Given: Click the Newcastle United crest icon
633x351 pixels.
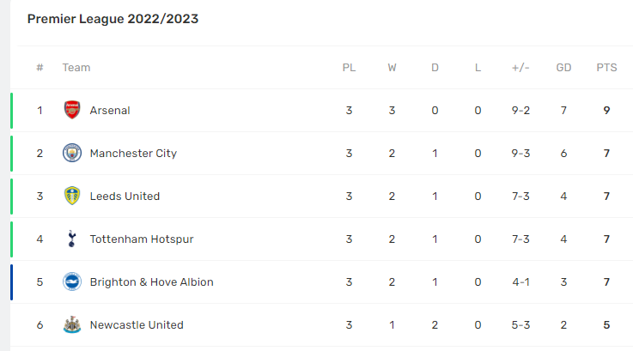Looking at the screenshot, I should (x=72, y=324).
